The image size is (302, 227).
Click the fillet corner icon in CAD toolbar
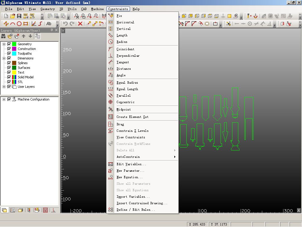187,24
